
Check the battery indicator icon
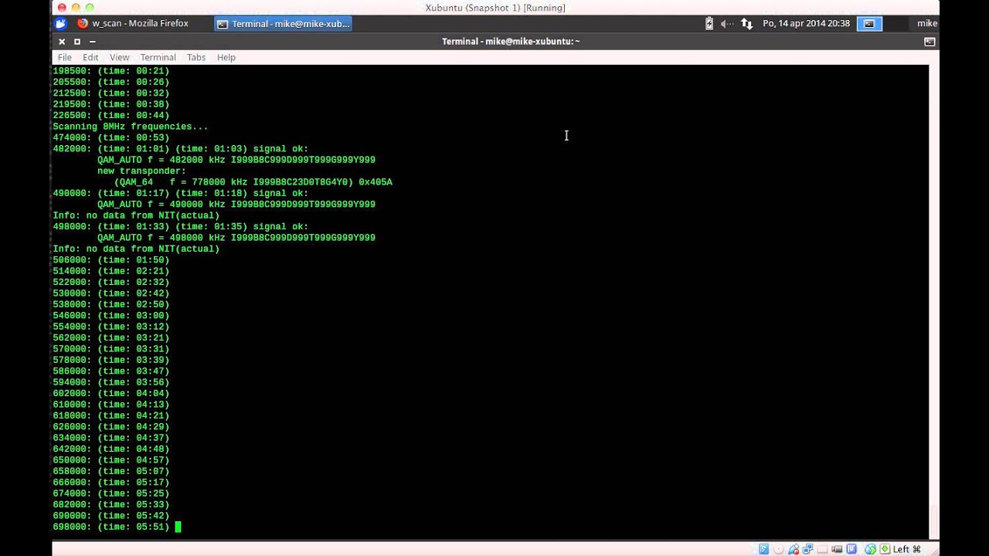click(x=709, y=23)
